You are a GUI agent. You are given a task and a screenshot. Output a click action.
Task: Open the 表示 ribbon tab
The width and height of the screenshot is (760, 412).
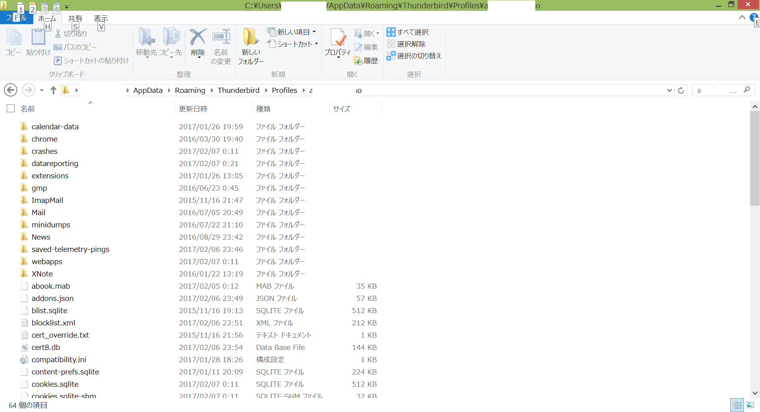tap(101, 19)
